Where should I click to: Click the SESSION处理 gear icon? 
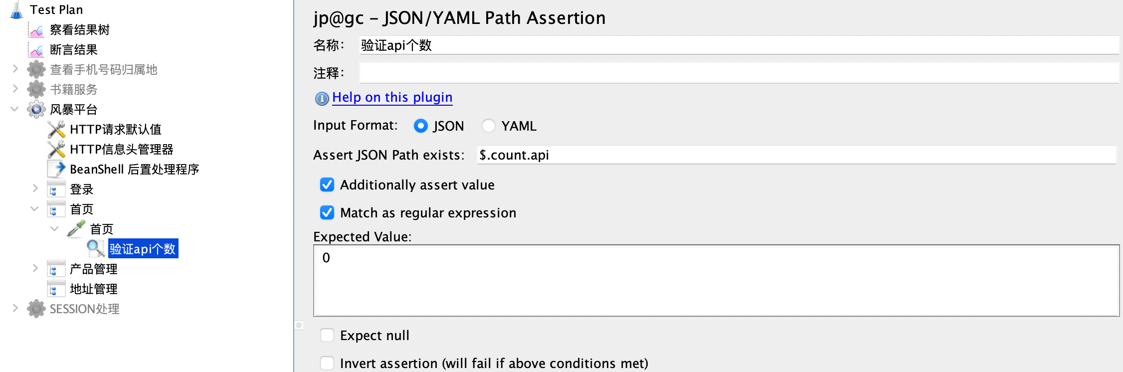tap(36, 309)
